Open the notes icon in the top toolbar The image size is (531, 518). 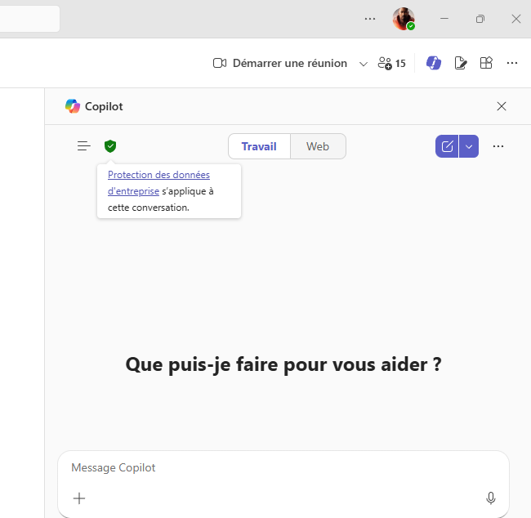(x=461, y=63)
